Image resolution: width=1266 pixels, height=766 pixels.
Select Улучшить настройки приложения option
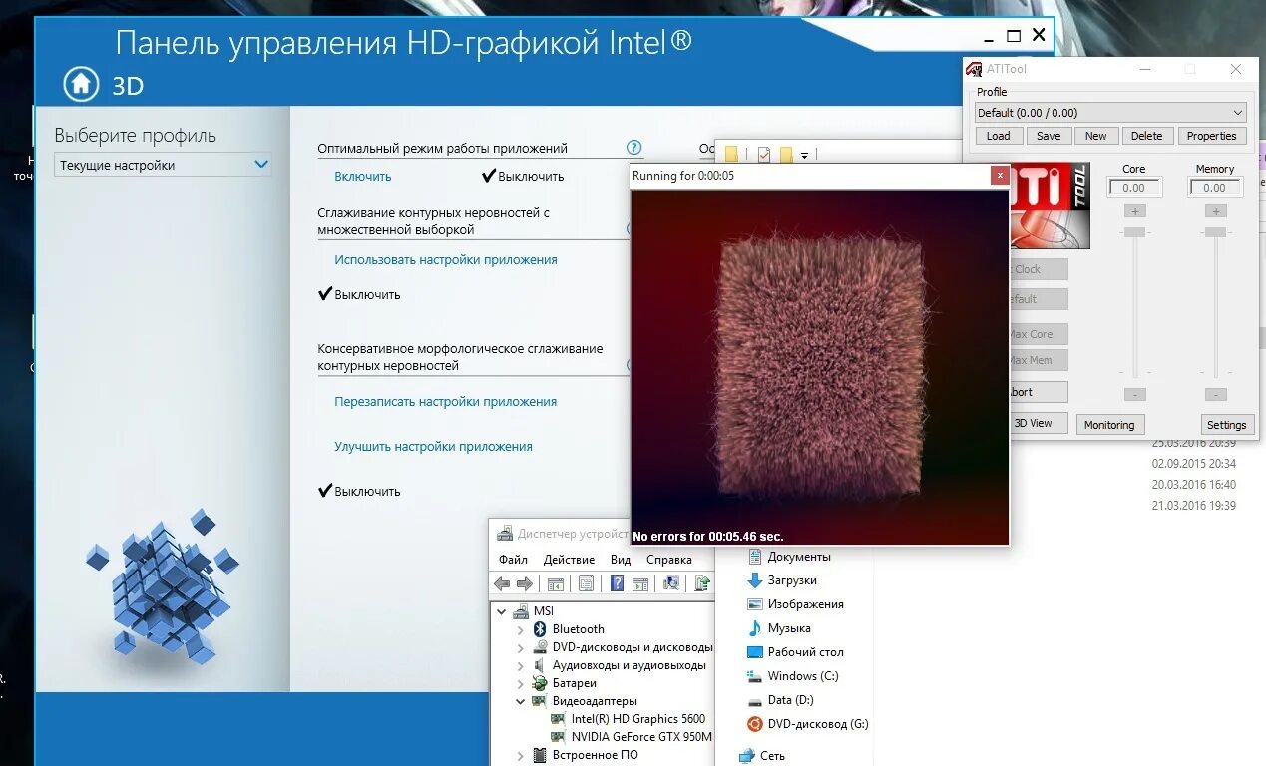click(433, 447)
